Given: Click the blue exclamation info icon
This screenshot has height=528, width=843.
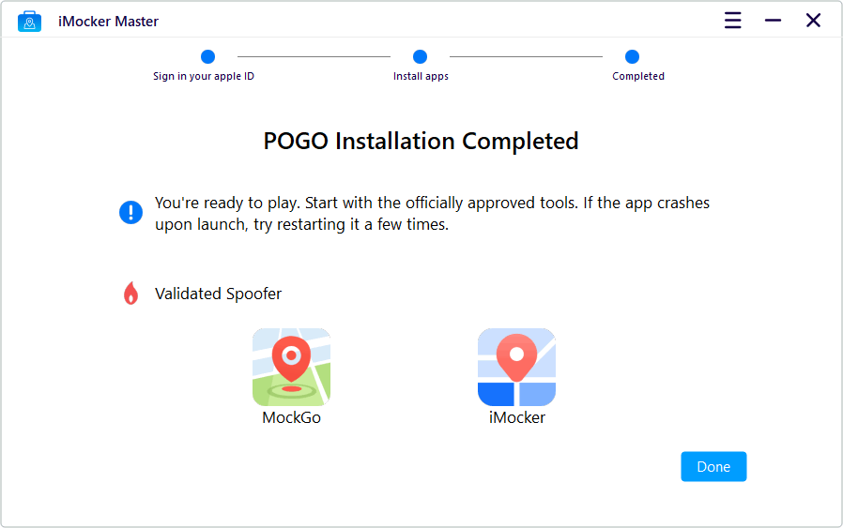Looking at the screenshot, I should click(x=130, y=212).
